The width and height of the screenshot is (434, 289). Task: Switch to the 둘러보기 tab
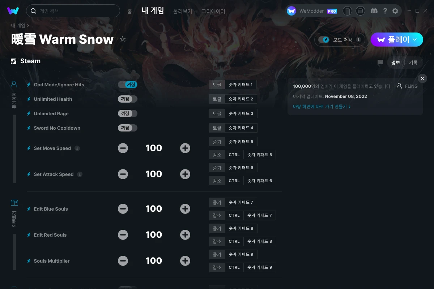(x=182, y=11)
